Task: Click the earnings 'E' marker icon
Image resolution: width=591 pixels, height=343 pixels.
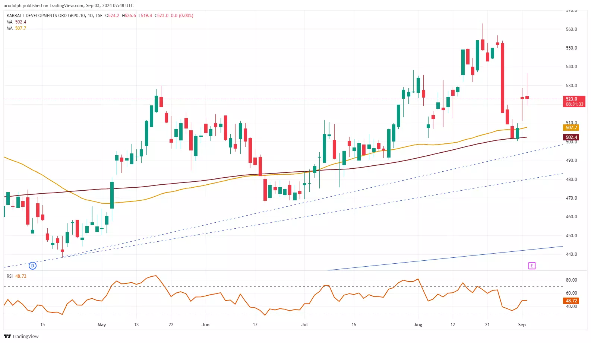Action: [x=532, y=266]
